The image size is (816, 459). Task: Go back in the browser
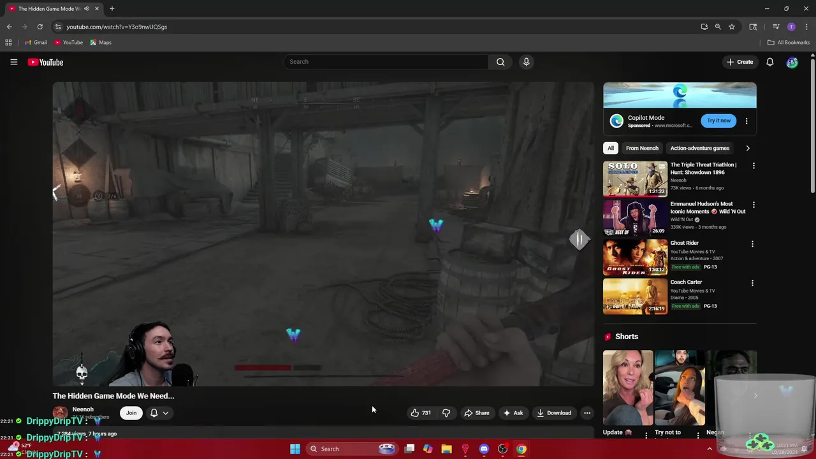[x=9, y=27]
